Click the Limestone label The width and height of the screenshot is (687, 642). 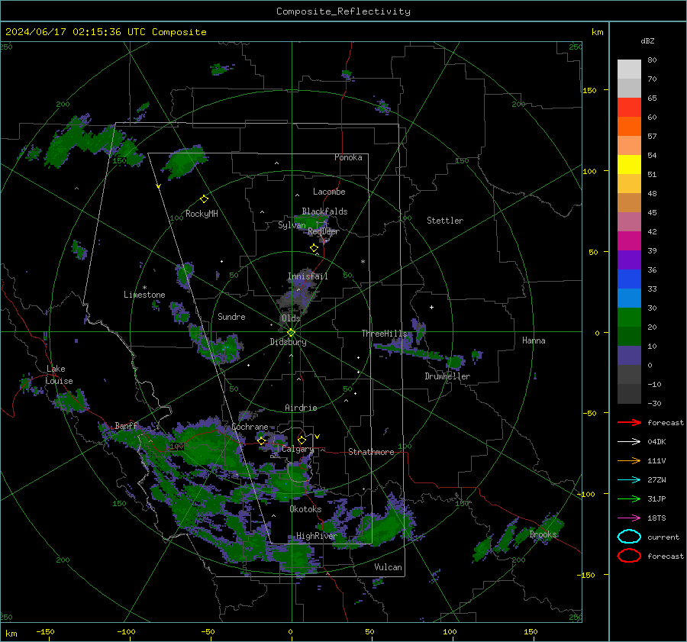tap(144, 295)
